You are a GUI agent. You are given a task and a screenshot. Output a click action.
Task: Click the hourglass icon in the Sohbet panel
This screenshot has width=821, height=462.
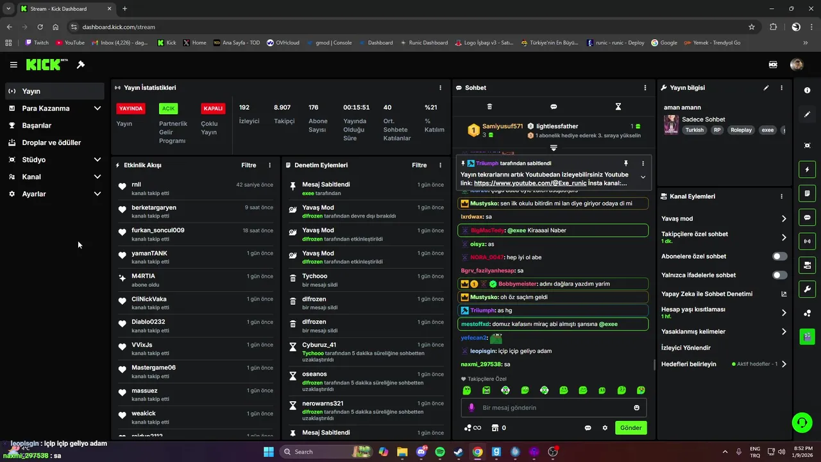[618, 107]
